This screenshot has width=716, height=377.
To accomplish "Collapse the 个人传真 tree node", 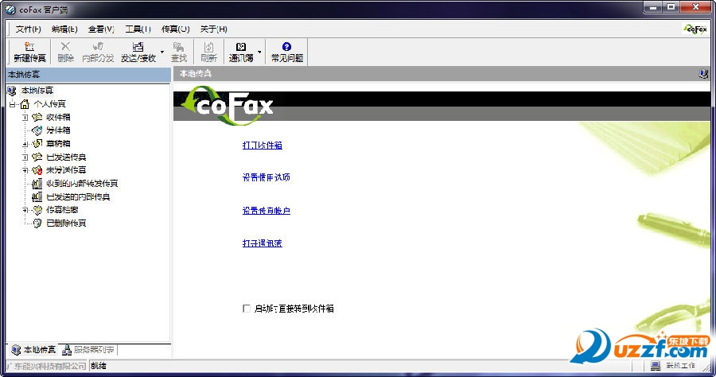I will pos(12,104).
